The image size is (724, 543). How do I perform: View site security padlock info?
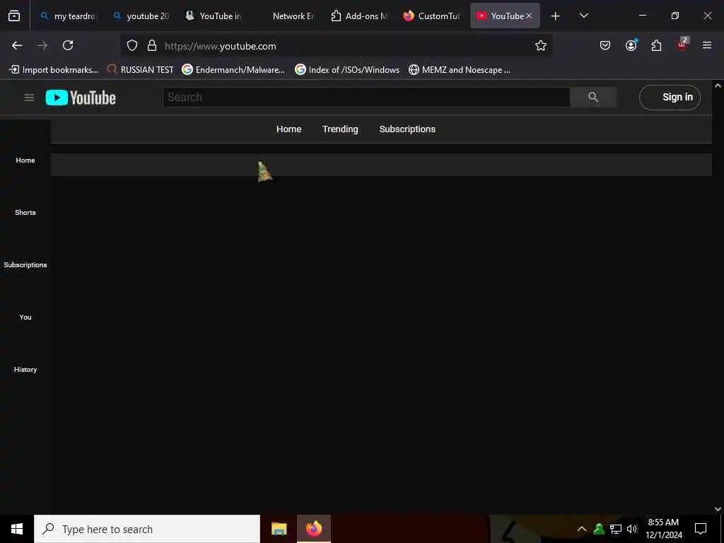click(x=152, y=45)
